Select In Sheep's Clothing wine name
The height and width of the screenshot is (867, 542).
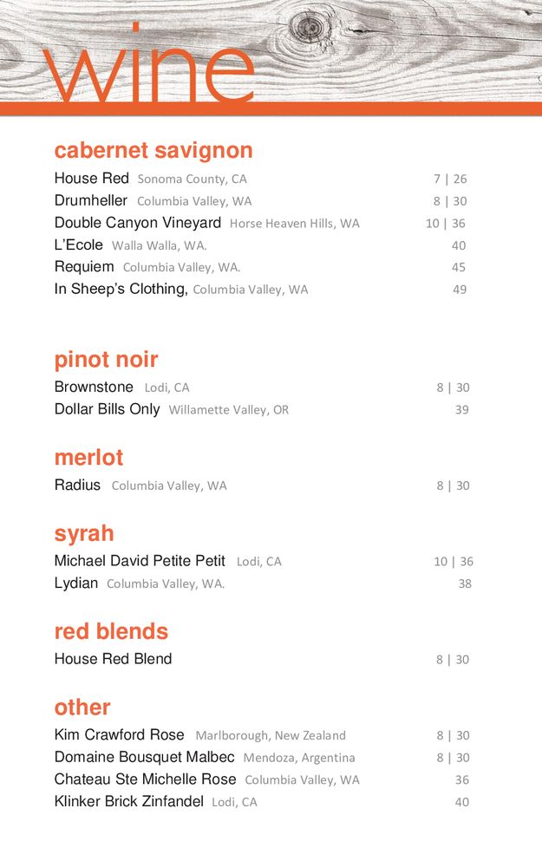point(121,289)
